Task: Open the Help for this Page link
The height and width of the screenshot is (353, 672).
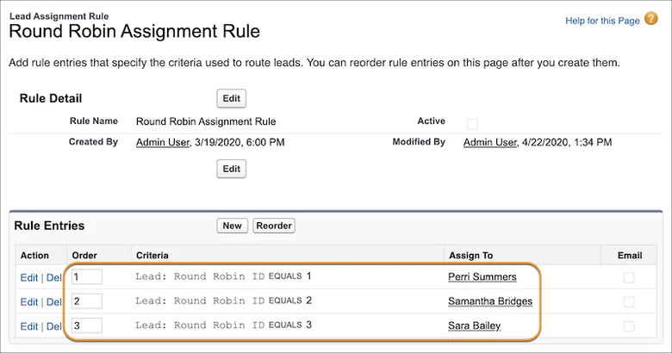Action: click(x=602, y=21)
